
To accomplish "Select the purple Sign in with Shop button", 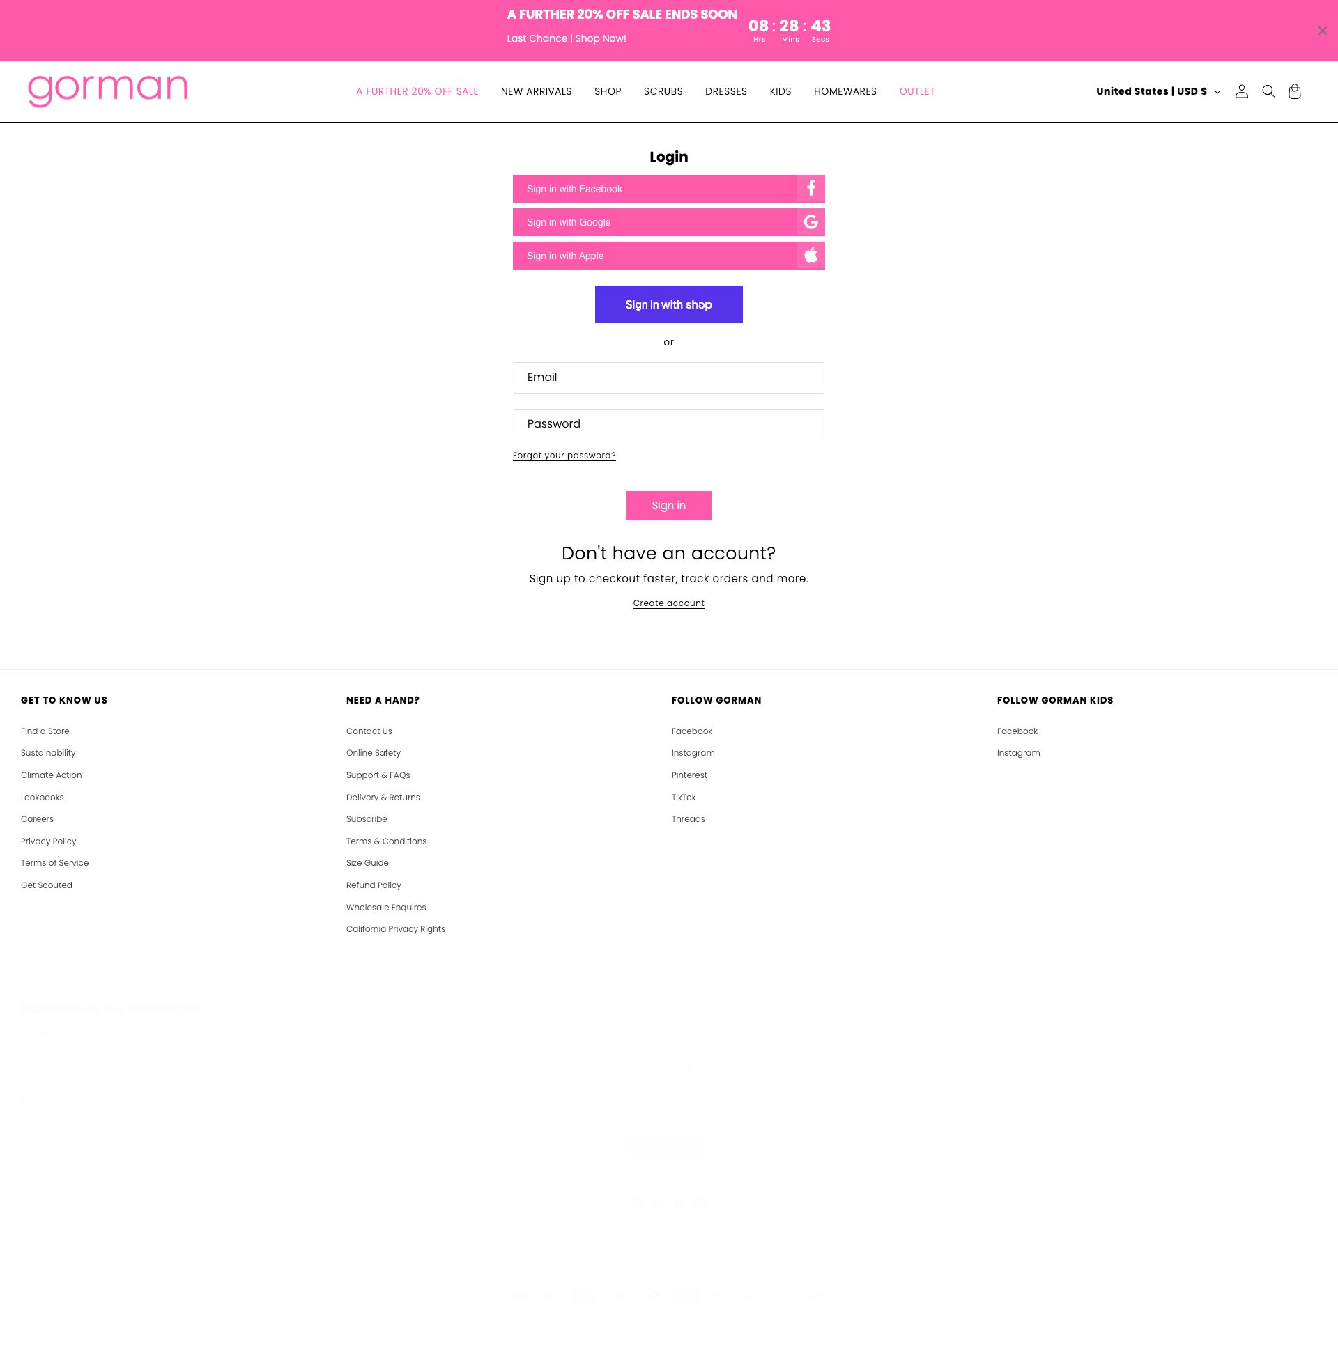I will point(668,304).
